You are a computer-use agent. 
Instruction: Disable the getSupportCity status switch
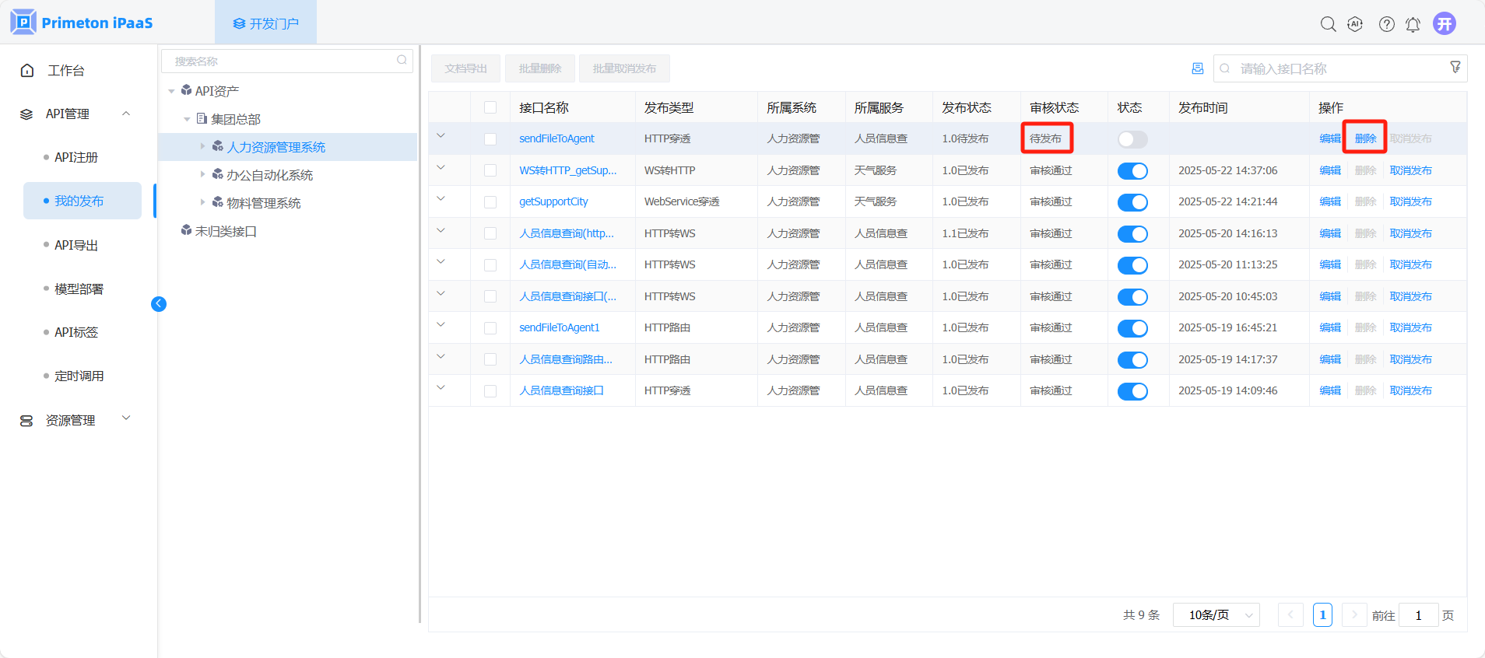[x=1132, y=202]
